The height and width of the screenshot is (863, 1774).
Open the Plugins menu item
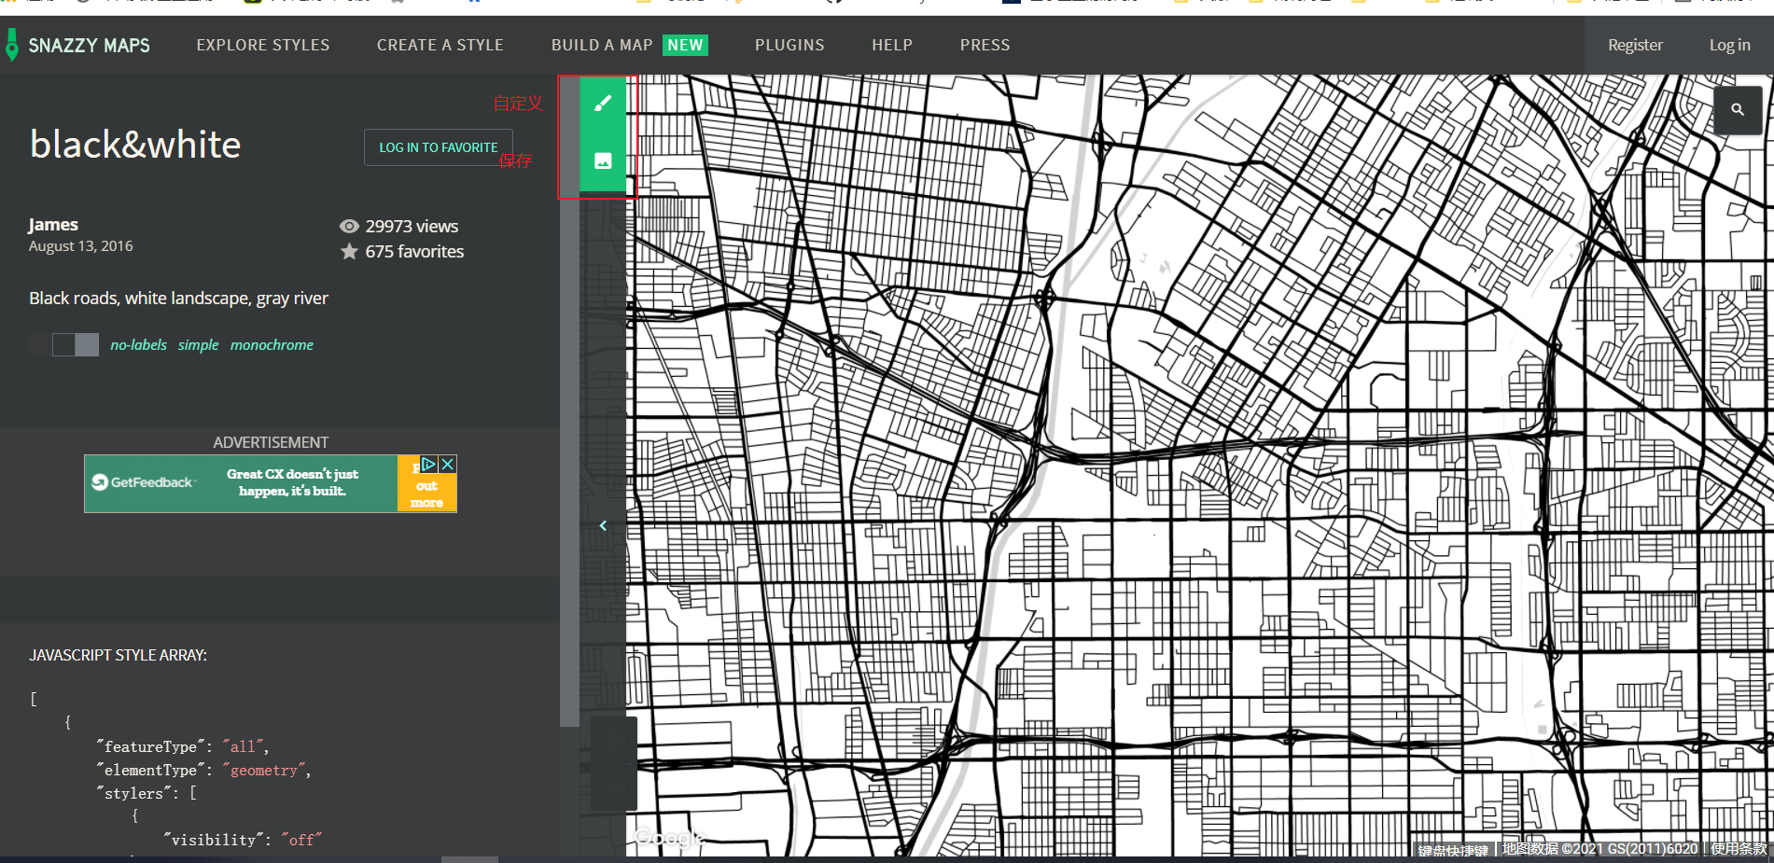(x=789, y=45)
